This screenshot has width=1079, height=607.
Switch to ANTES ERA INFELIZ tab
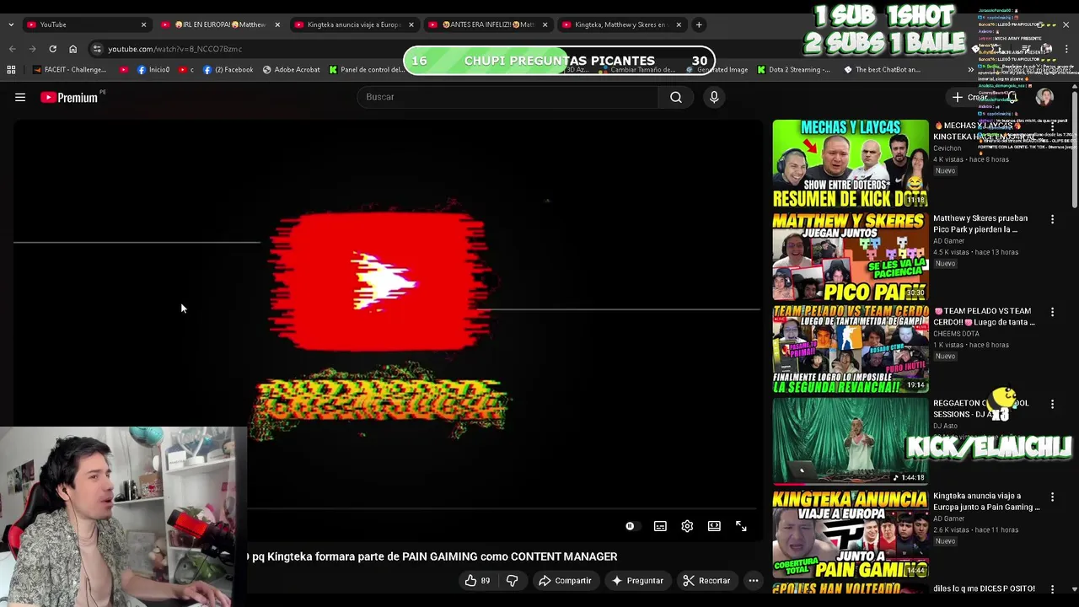(487, 24)
